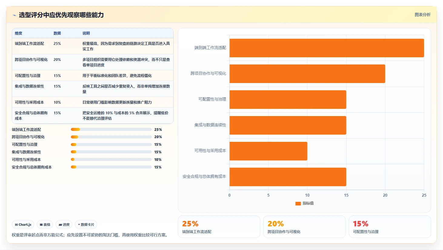Click the 安全合规与总体拥有成本 progress bar
The image size is (443, 250).
111,167
